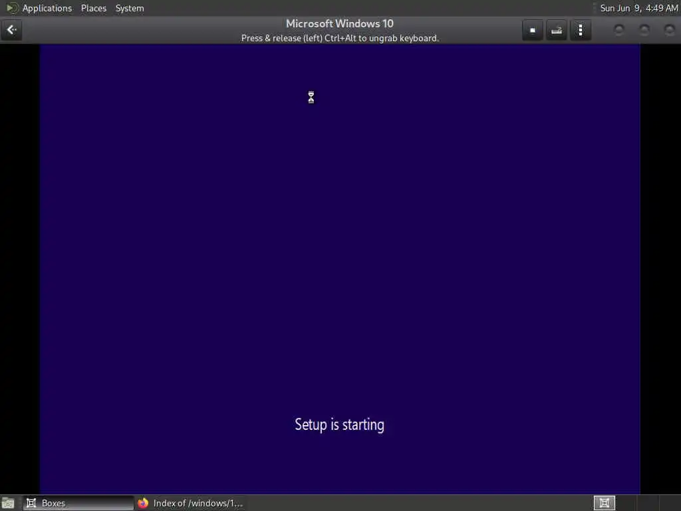Switch to Boxes in the taskbar

pyautogui.click(x=78, y=503)
